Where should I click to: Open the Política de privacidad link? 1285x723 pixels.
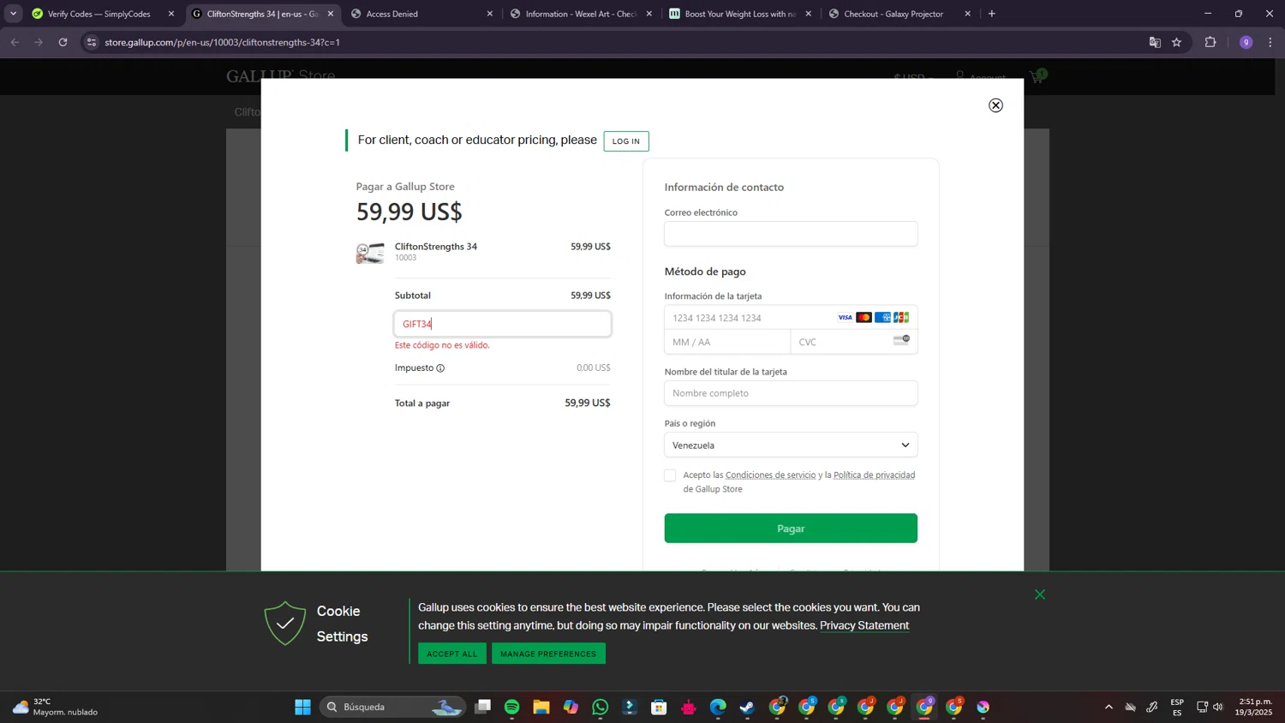click(x=874, y=475)
